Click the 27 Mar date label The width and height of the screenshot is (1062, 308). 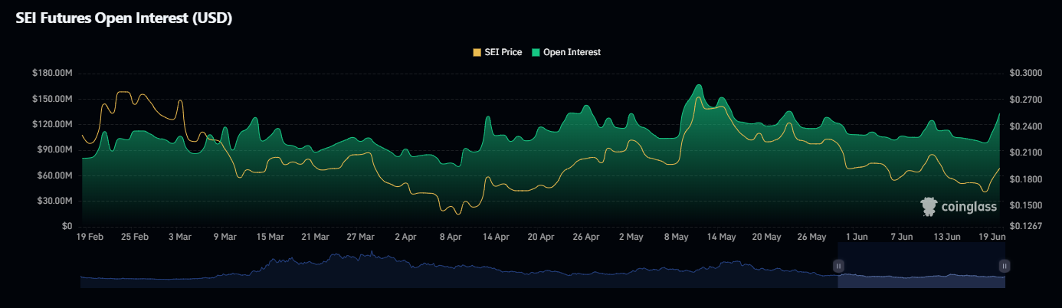tap(360, 238)
